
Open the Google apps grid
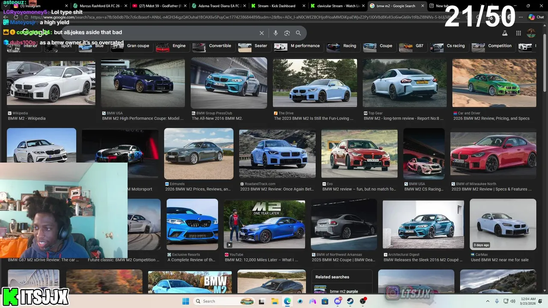pos(518,33)
